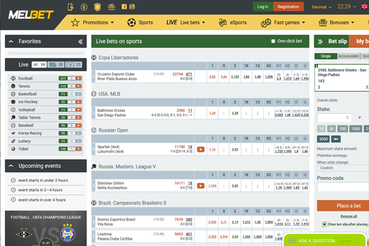
Task: Open the USA MLB baseball league icon
Action: pyautogui.click(x=94, y=93)
